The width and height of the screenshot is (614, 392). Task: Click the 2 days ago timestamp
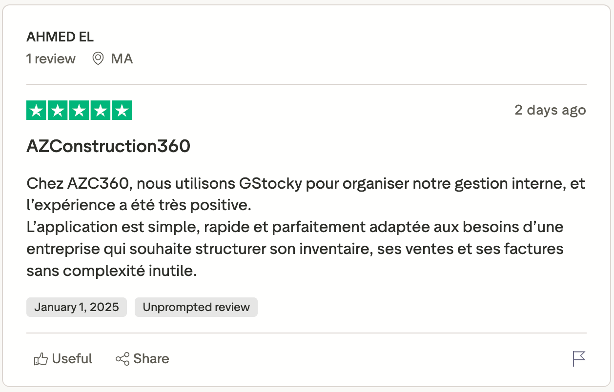(550, 110)
